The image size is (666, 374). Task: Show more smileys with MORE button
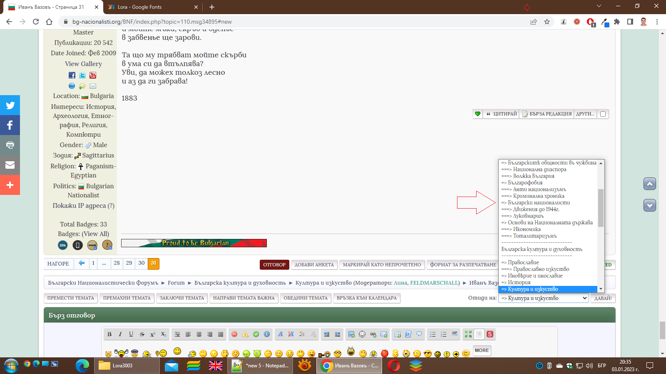pos(482,350)
